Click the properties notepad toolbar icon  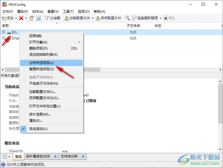pyautogui.click(x=31, y=18)
